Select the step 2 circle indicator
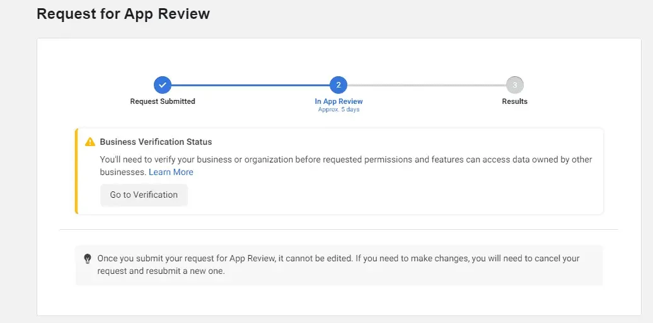The height and width of the screenshot is (323, 653). [338, 85]
